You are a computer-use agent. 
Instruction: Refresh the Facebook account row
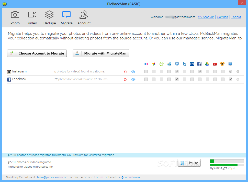click(x=125, y=79)
